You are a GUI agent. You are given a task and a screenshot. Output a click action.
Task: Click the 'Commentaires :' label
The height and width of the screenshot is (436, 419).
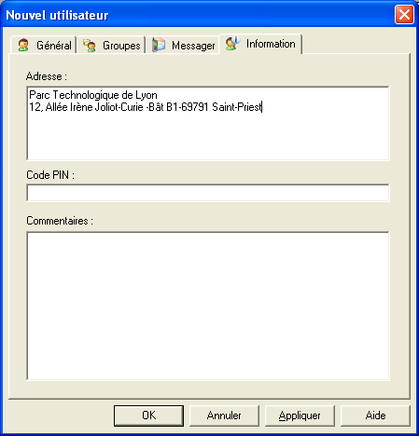tap(60, 221)
